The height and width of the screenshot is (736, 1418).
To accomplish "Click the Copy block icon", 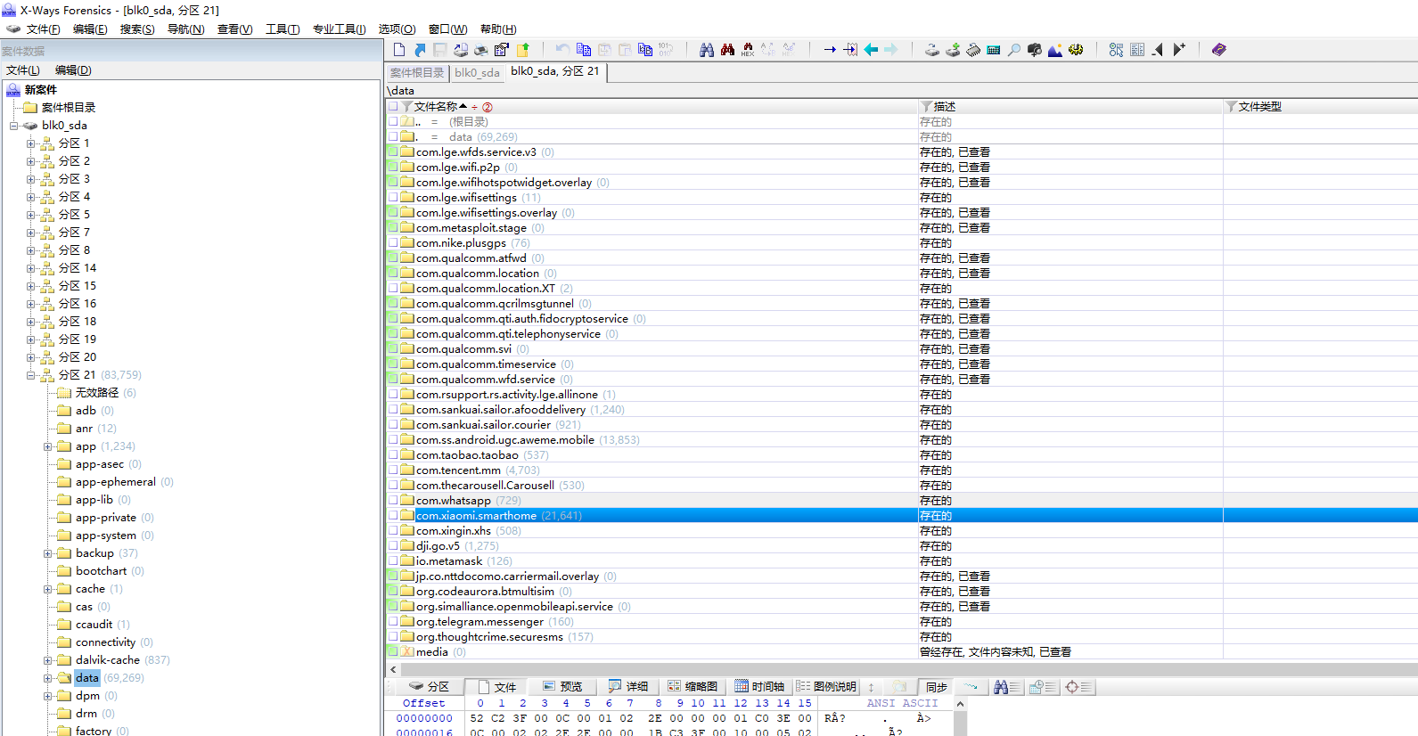I will tap(584, 50).
